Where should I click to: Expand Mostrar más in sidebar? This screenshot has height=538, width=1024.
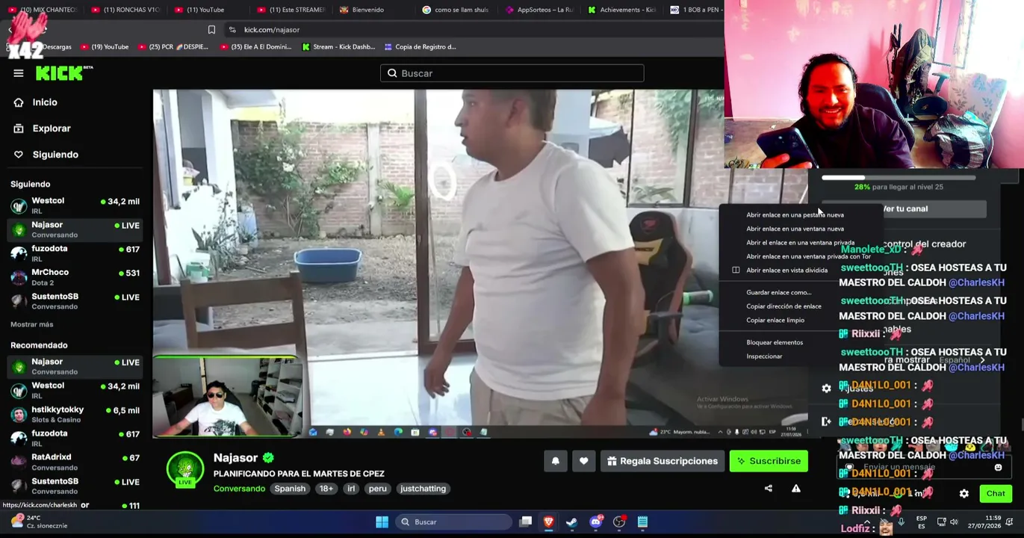click(x=32, y=324)
